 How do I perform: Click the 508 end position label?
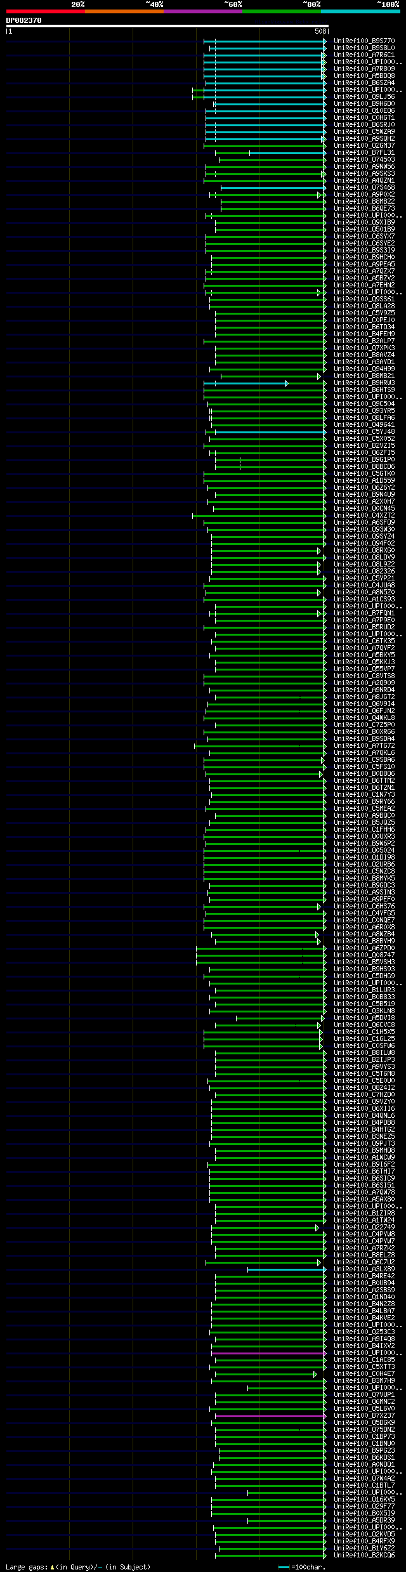click(320, 31)
